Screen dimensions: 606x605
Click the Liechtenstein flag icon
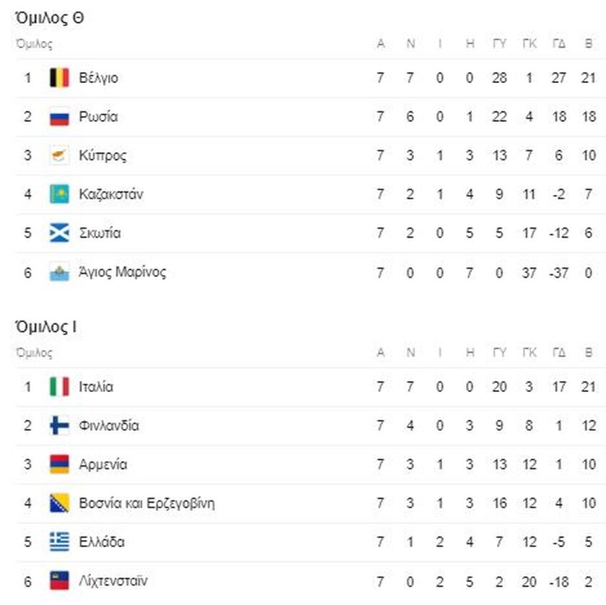(x=59, y=580)
